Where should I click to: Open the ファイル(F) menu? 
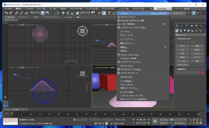(x=8, y=9)
